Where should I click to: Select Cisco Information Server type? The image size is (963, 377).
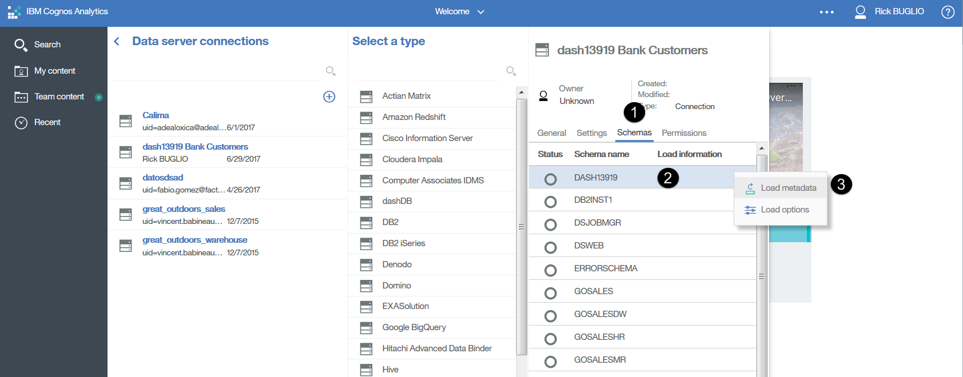(432, 138)
